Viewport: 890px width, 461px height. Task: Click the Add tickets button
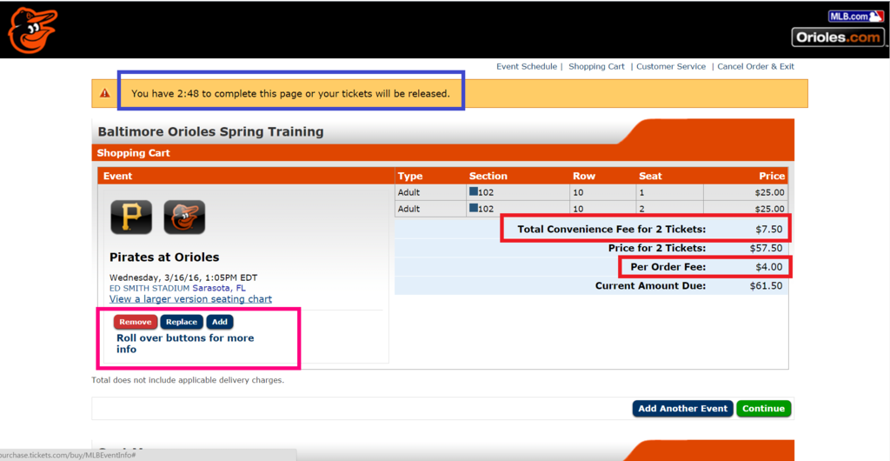point(220,322)
